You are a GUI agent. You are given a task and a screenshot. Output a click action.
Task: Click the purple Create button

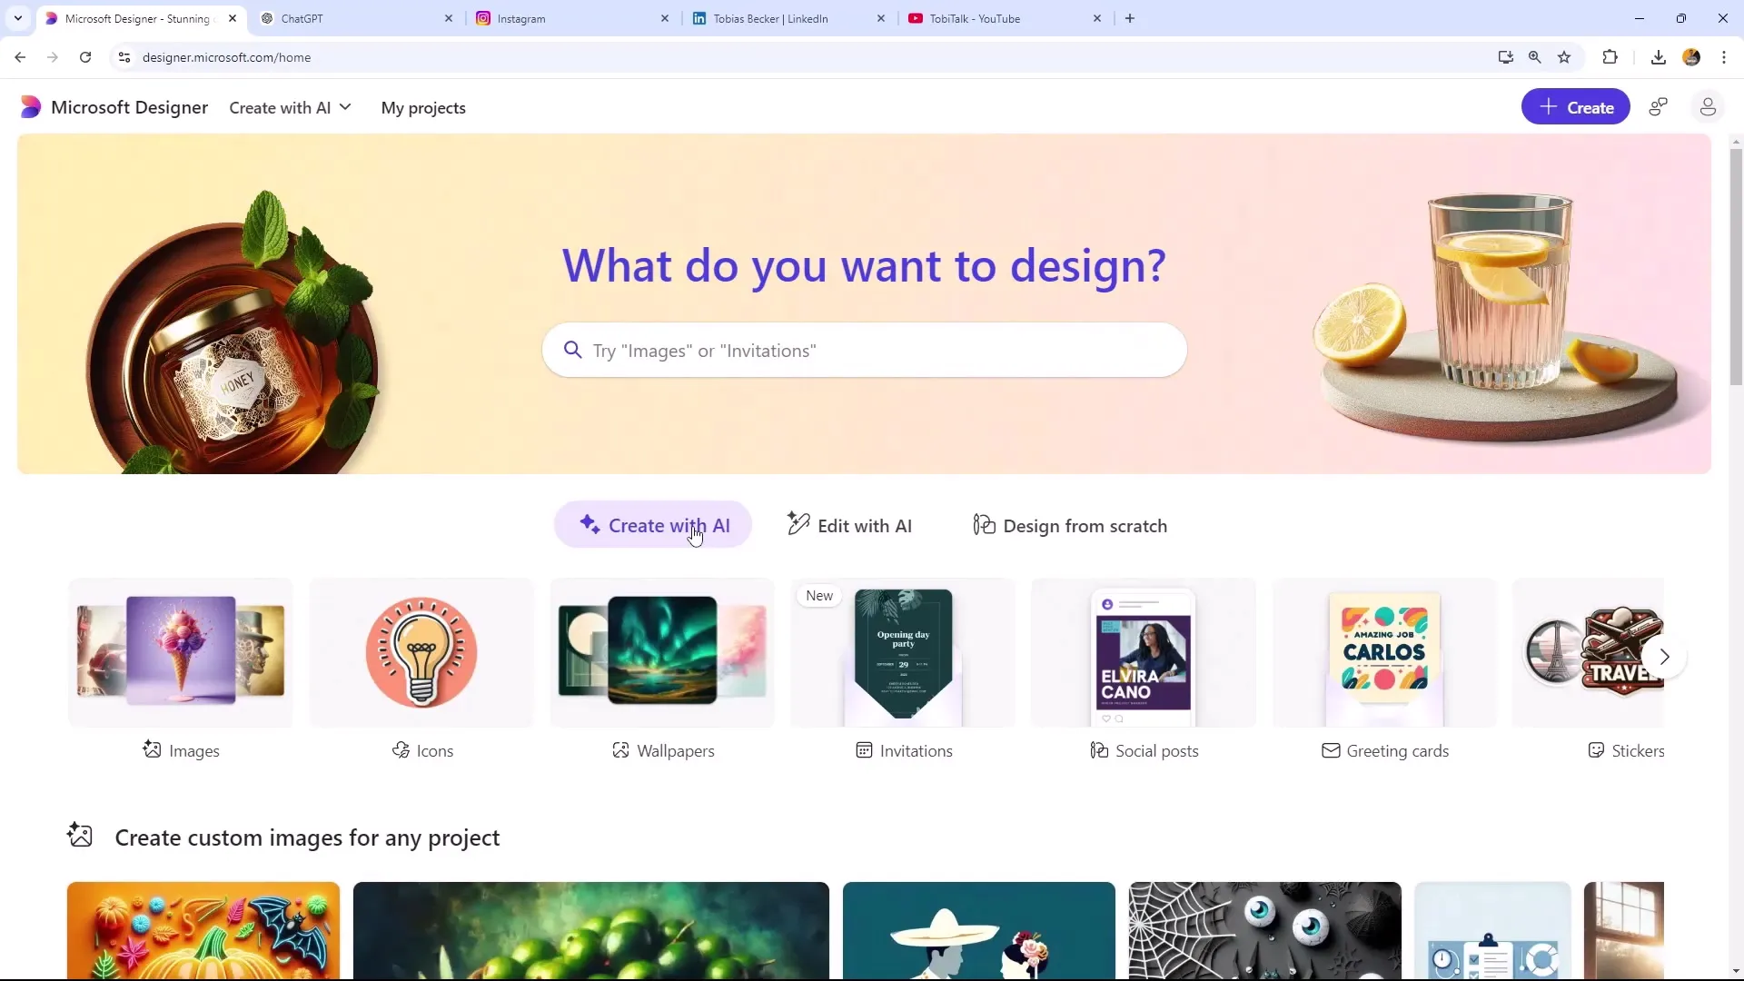coord(1576,106)
